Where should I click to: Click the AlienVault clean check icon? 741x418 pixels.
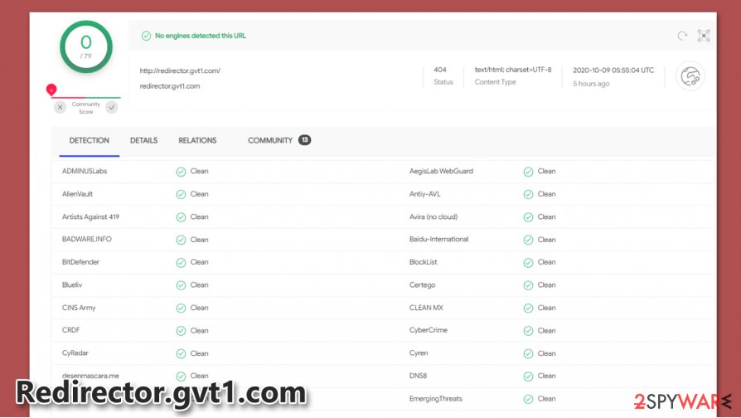181,194
